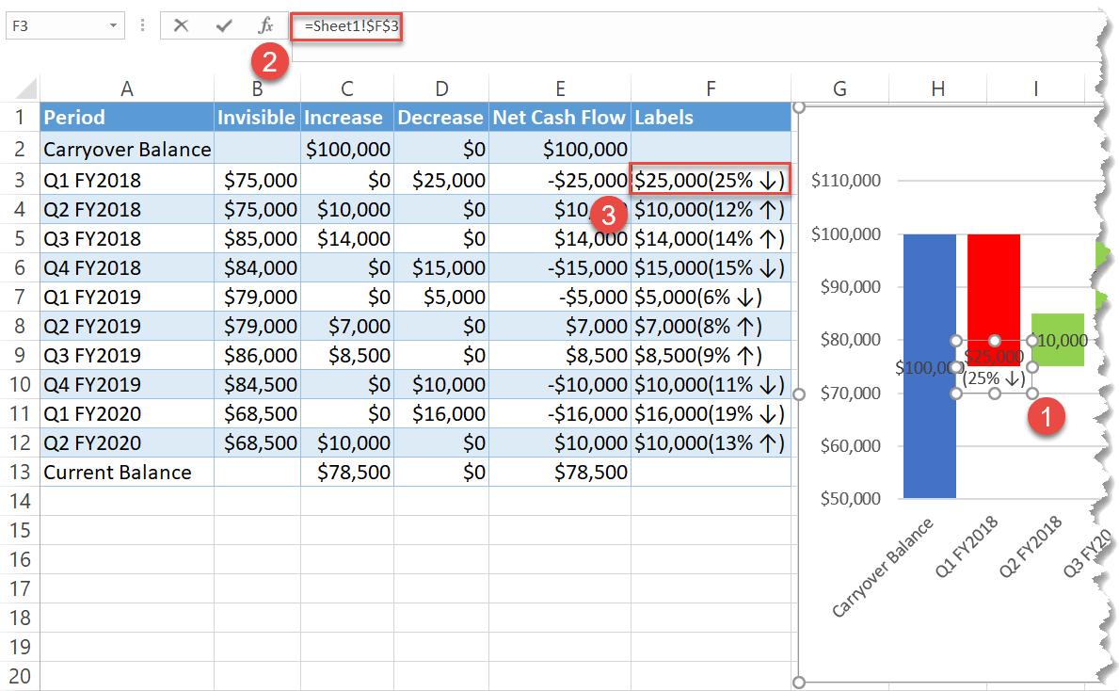Screen dimensions: 1119x691
Task: Select row 1 header
Action: click(20, 117)
